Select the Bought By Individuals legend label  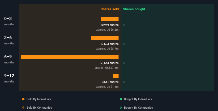(138, 99)
